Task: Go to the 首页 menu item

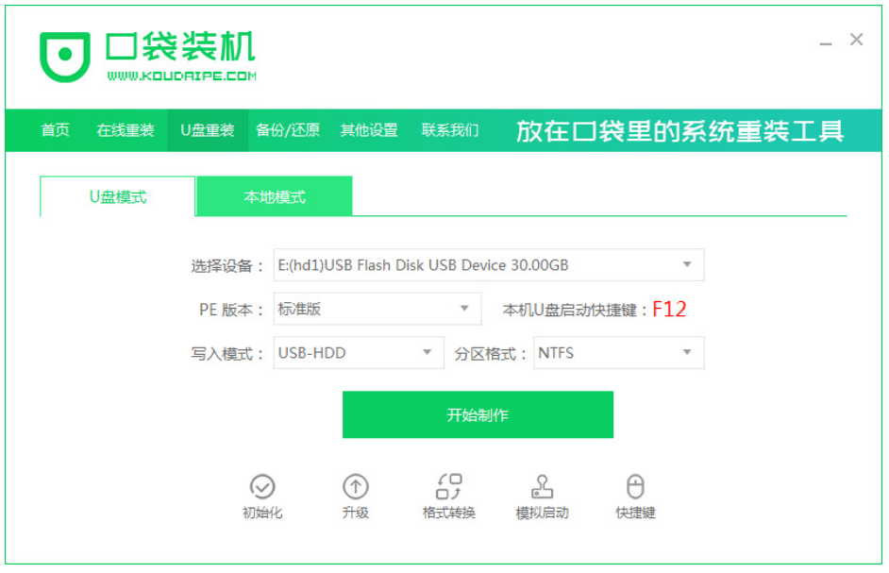Action: pyautogui.click(x=55, y=130)
